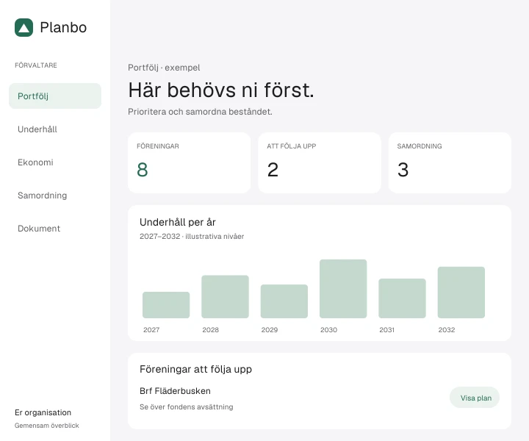This screenshot has width=529, height=441.
Task: Click '2027–2032 · illustrativa nivåer' subtitle
Action: coord(192,236)
